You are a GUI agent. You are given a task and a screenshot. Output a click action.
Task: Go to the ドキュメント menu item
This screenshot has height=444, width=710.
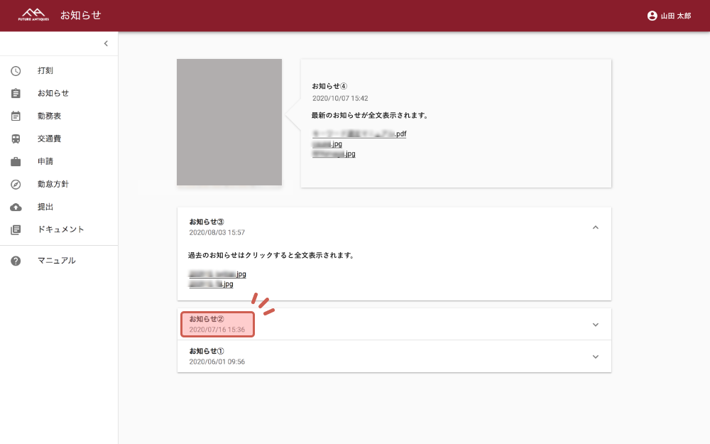click(x=60, y=229)
